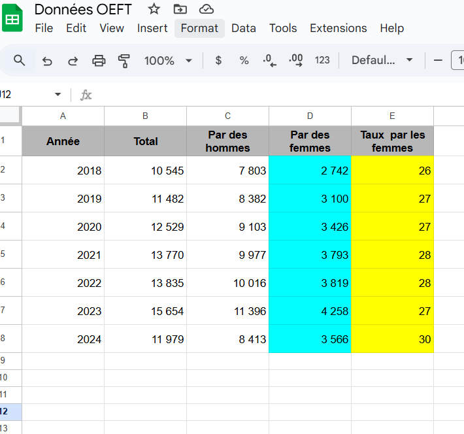Redo the last undone action

73,61
